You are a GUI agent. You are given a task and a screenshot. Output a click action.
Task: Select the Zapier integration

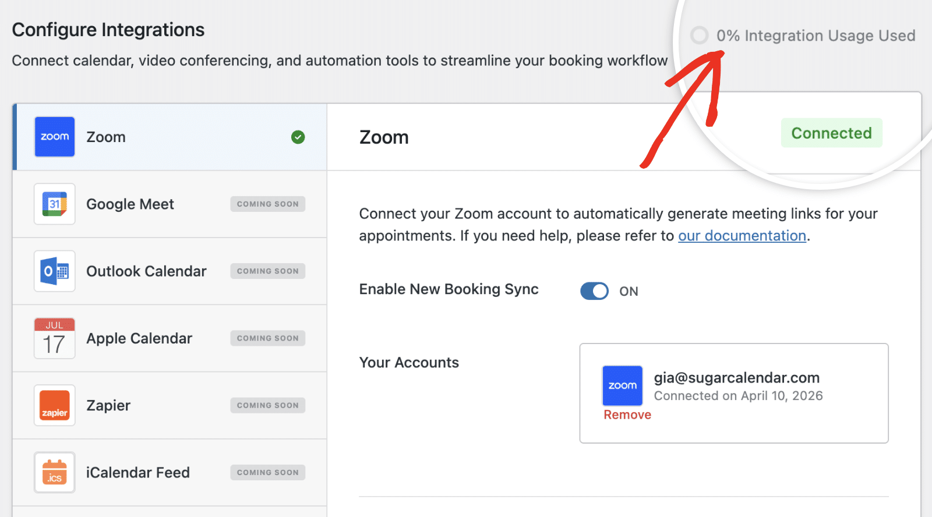click(x=170, y=405)
